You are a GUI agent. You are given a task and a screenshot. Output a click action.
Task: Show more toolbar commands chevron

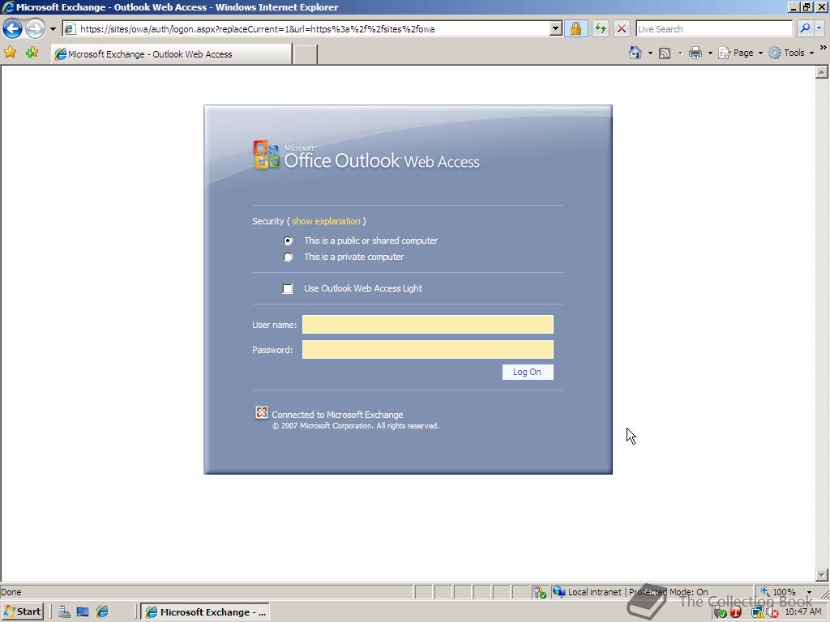pyautogui.click(x=824, y=48)
